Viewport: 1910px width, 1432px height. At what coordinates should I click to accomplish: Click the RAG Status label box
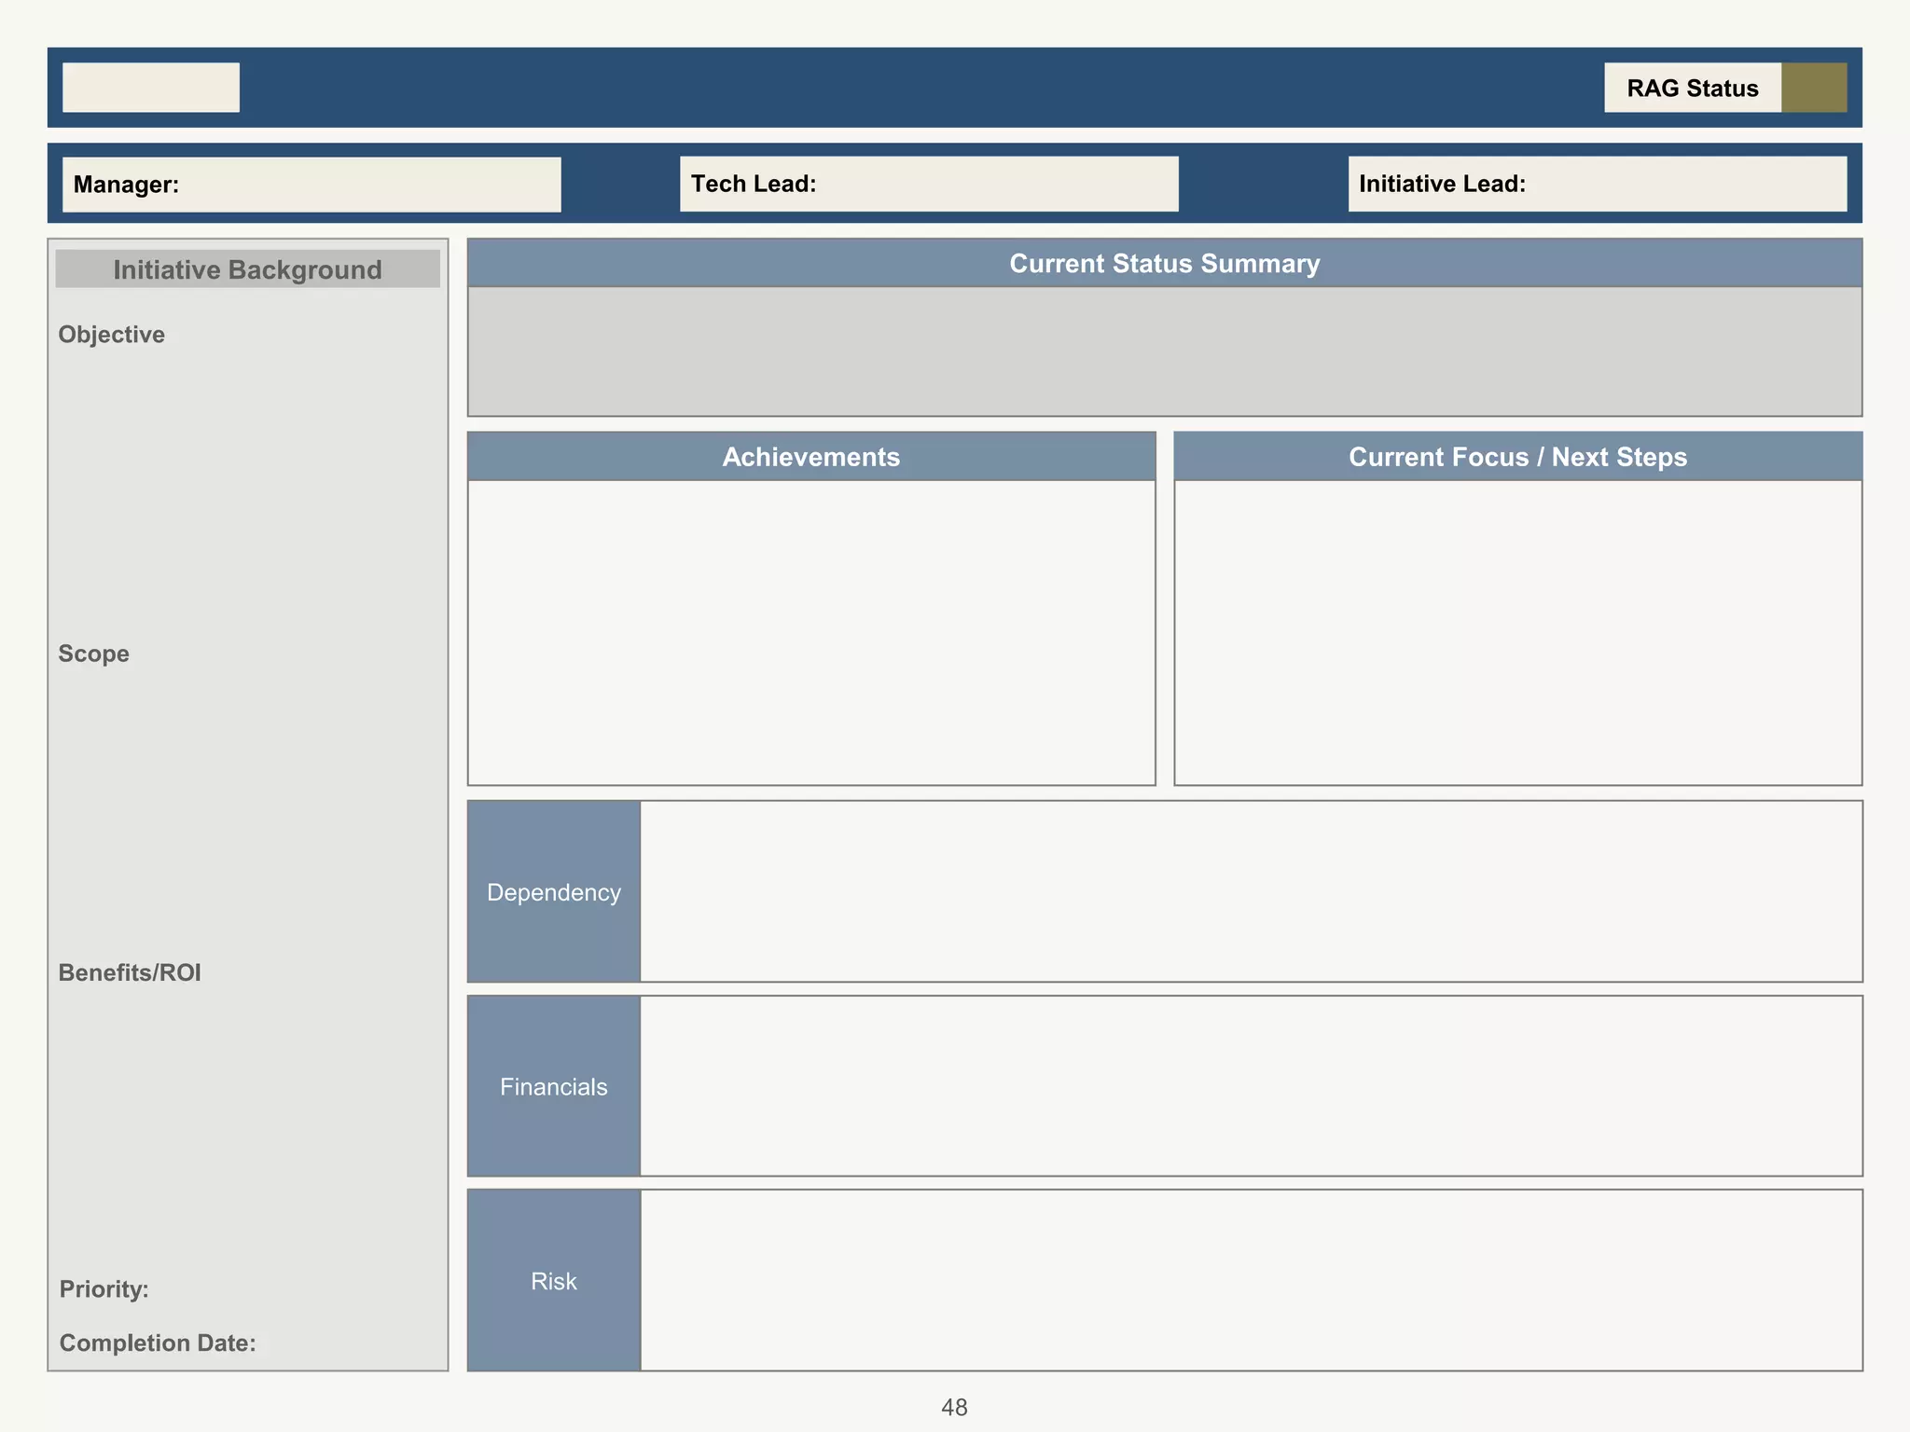pos(1693,88)
